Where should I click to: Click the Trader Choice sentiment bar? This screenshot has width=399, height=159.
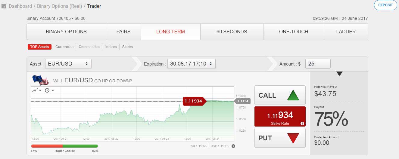(64, 146)
